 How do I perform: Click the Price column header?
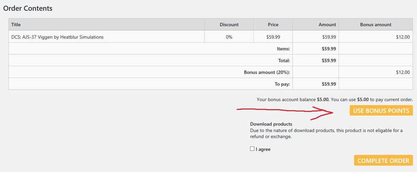(x=273, y=25)
